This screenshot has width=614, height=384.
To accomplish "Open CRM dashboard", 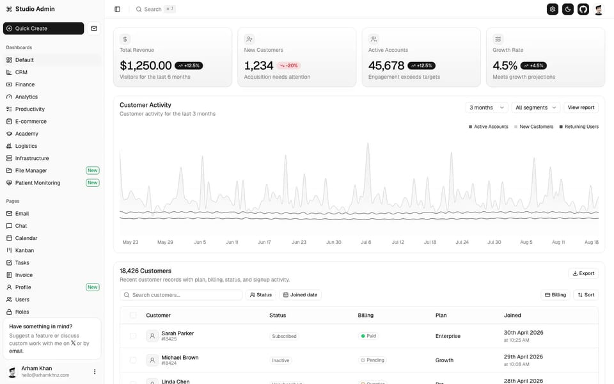I will [52, 72].
